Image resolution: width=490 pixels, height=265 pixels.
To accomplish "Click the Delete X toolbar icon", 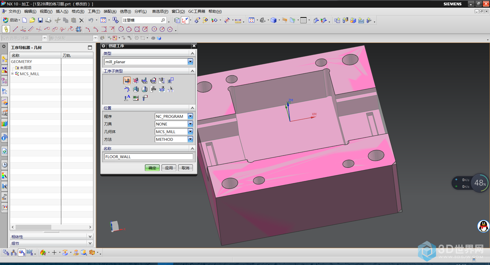I will [x=81, y=20].
